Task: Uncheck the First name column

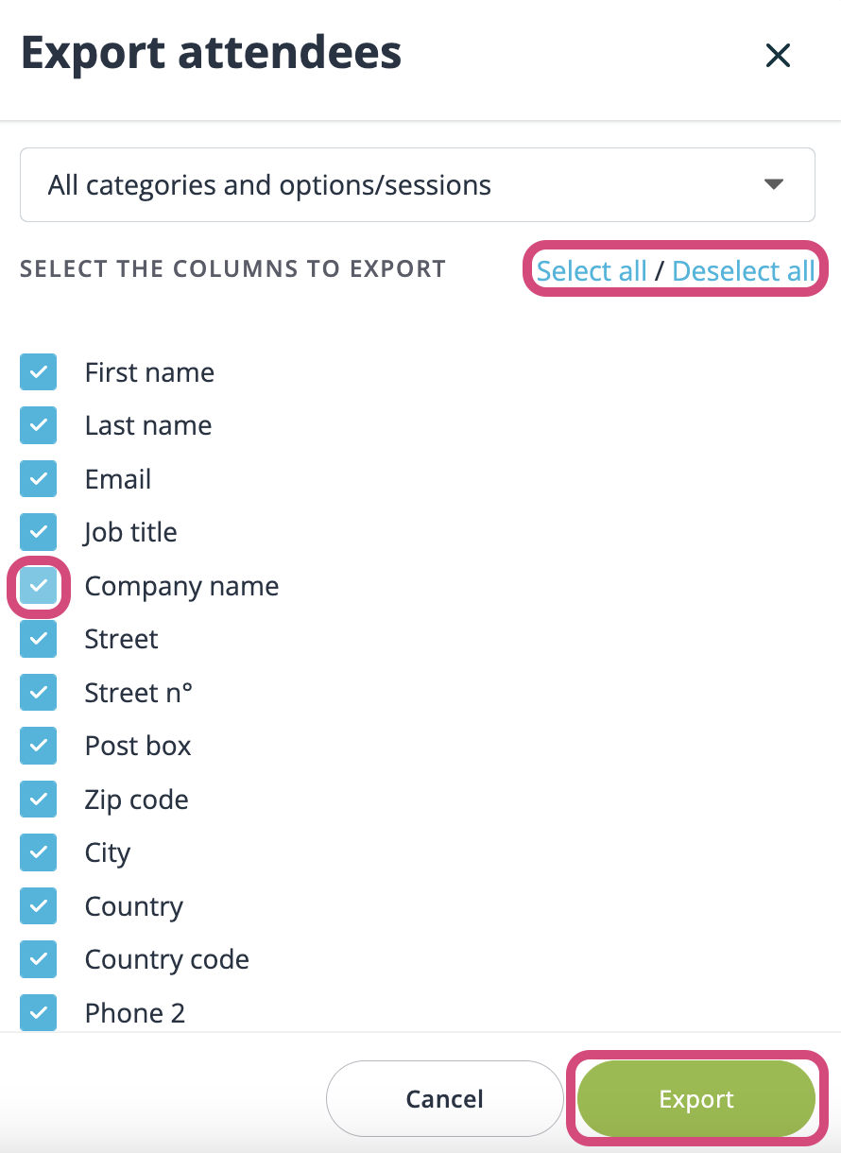Action: [38, 371]
